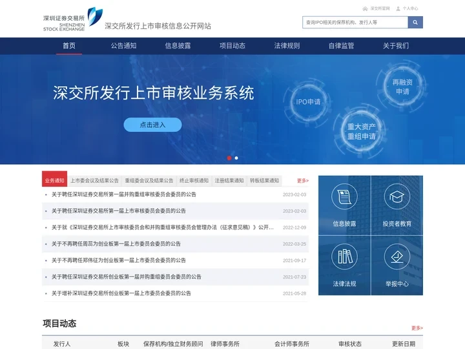
Task: Click the site title 深交所发行上市审核信息公开网站
Action: tap(158, 26)
